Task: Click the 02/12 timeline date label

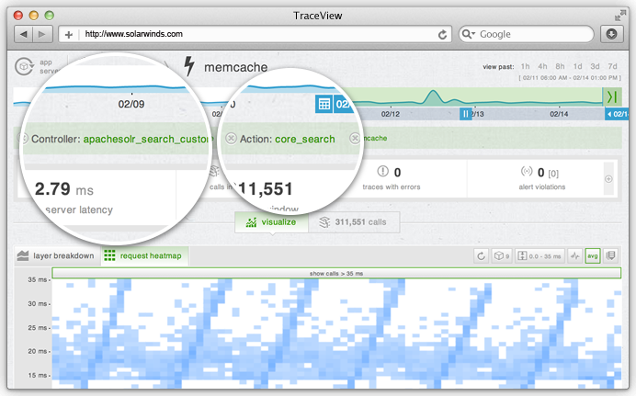Action: point(391,114)
